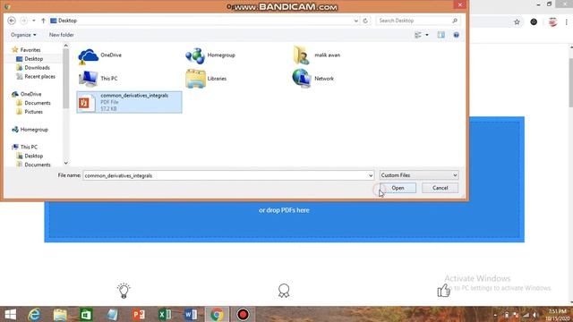Launch Internet Explorer from taskbar
573x322 pixels.
click(34, 314)
